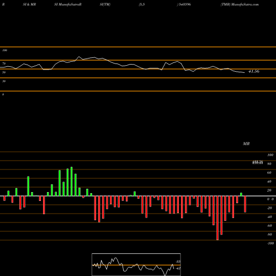Click the MR axis label -100

(x=270, y=243)
